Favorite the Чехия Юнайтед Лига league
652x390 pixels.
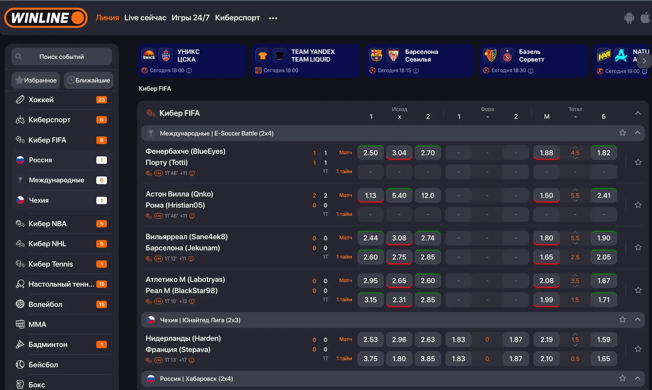[623, 320]
